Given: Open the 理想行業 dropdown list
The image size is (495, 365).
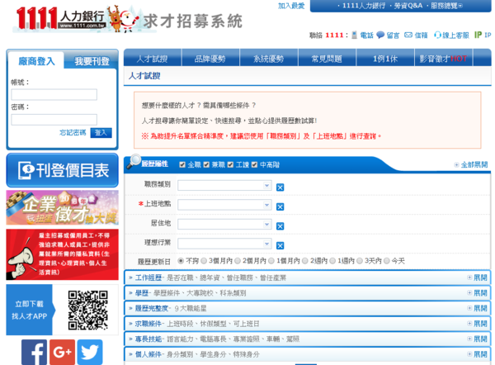Looking at the screenshot, I should [224, 244].
